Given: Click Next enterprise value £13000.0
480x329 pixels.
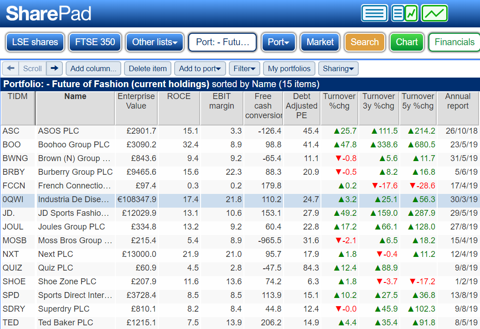Looking at the screenshot, I should tap(139, 254).
